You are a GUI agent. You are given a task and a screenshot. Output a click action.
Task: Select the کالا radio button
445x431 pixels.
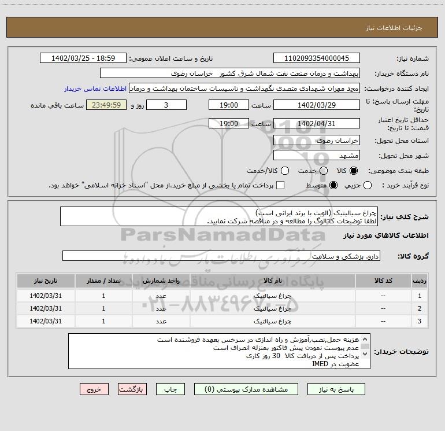tap(354, 171)
